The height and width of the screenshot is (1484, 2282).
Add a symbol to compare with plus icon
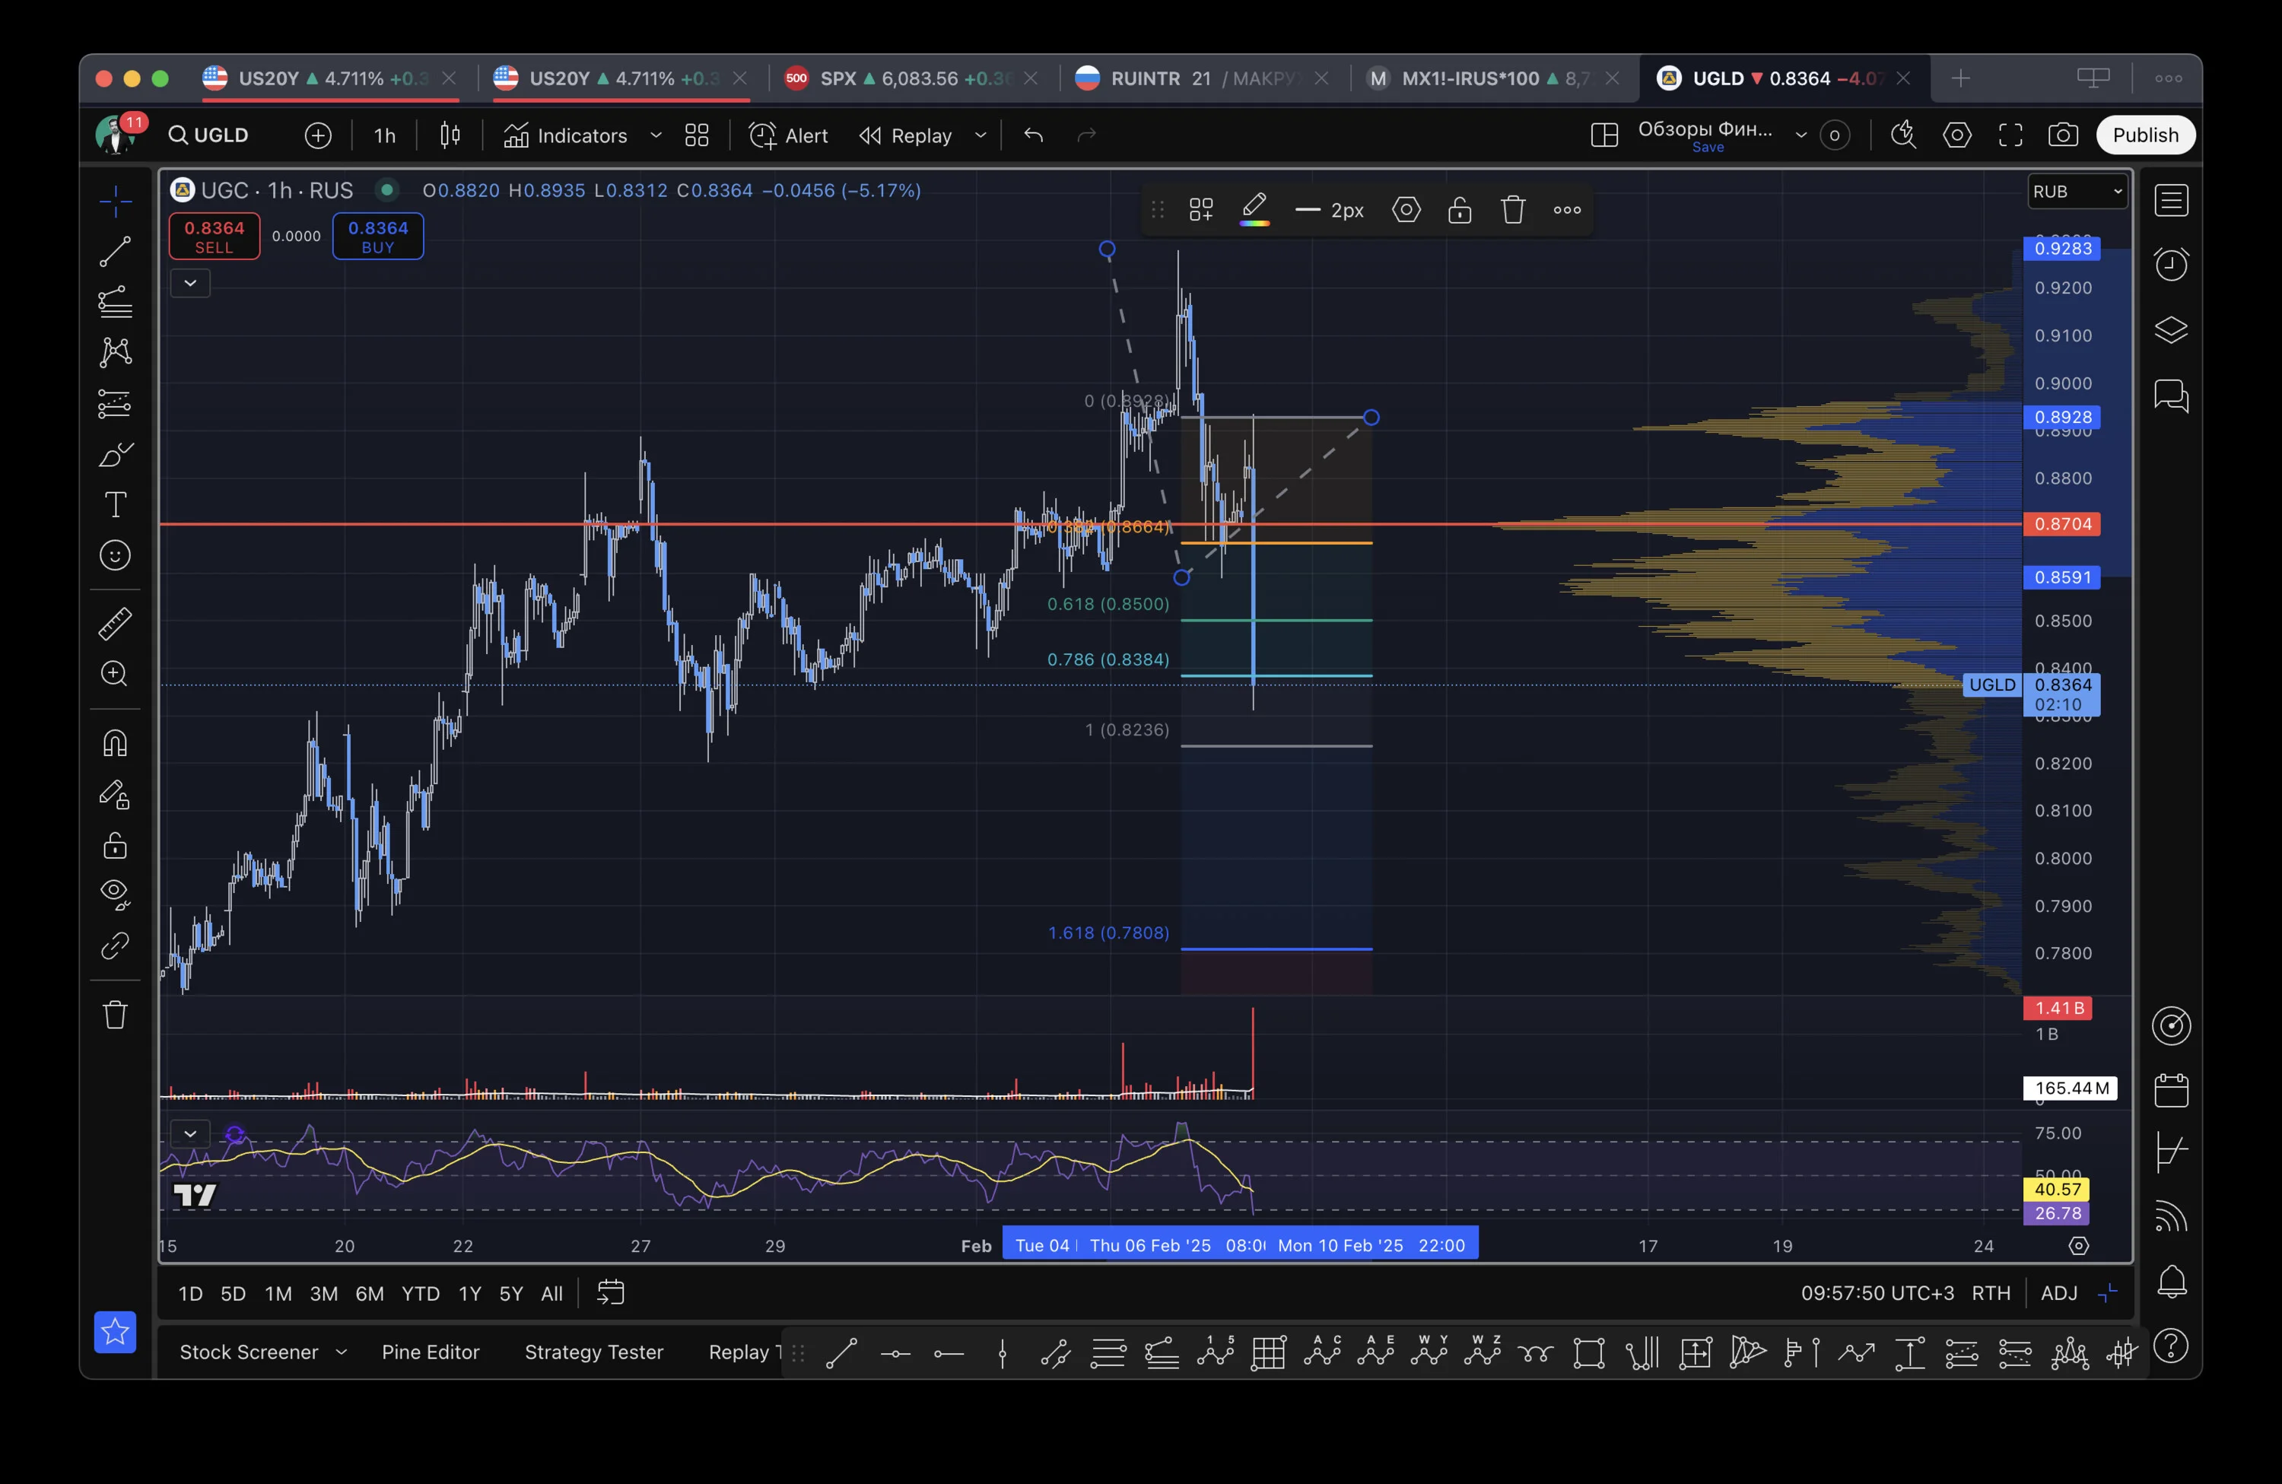point(317,135)
